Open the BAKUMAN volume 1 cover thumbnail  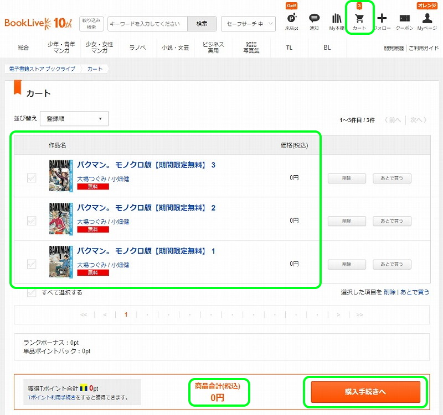[x=61, y=262]
